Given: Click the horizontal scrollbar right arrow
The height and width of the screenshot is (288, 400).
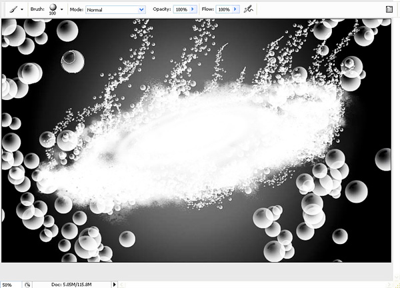Looking at the screenshot, I should pyautogui.click(x=389, y=285).
